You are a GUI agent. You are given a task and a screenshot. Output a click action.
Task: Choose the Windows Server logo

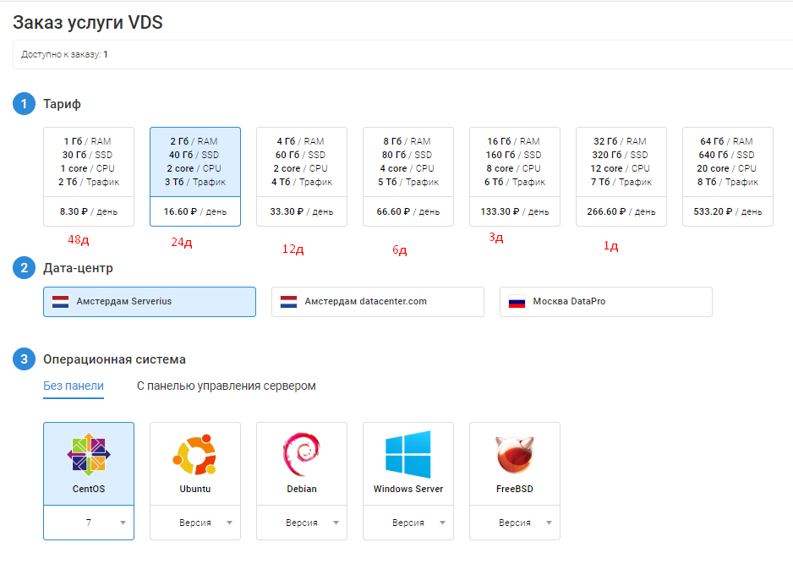407,455
